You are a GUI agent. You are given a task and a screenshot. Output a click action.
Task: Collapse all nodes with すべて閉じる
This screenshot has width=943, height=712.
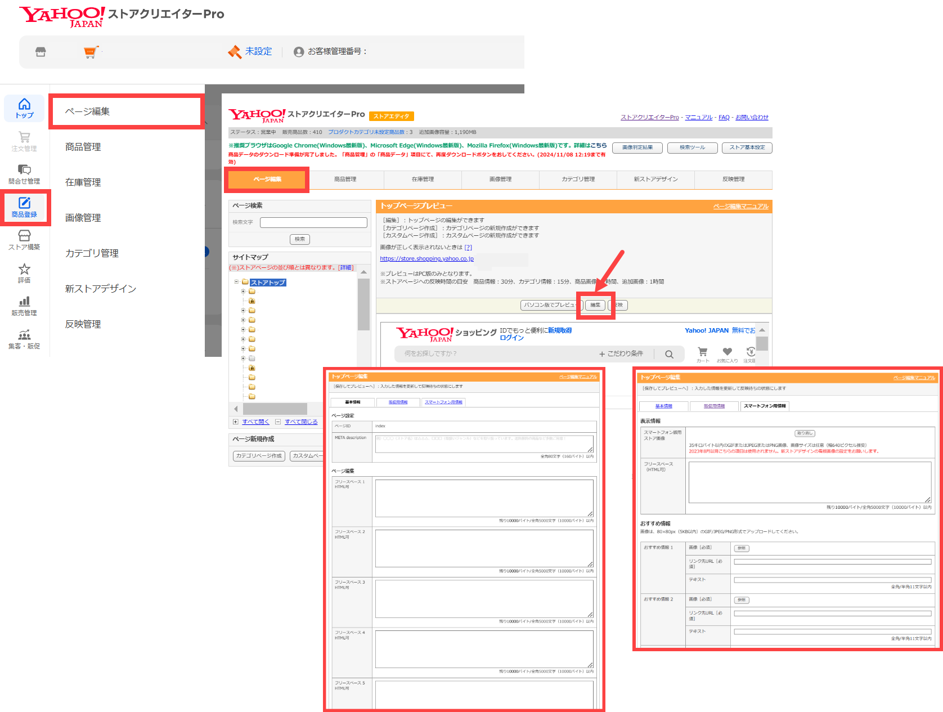pyautogui.click(x=301, y=422)
